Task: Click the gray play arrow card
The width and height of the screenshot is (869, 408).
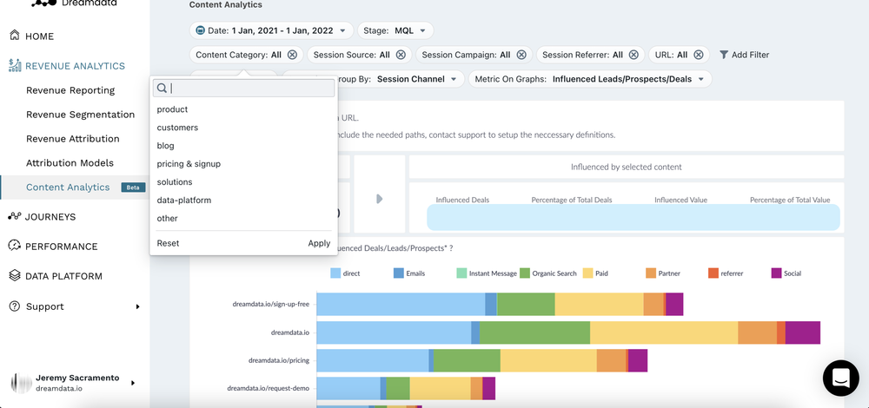Action: click(379, 199)
